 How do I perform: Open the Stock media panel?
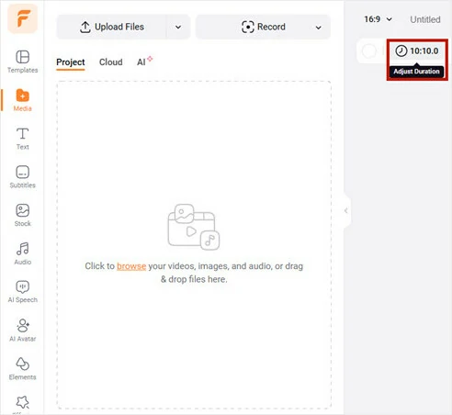click(22, 215)
